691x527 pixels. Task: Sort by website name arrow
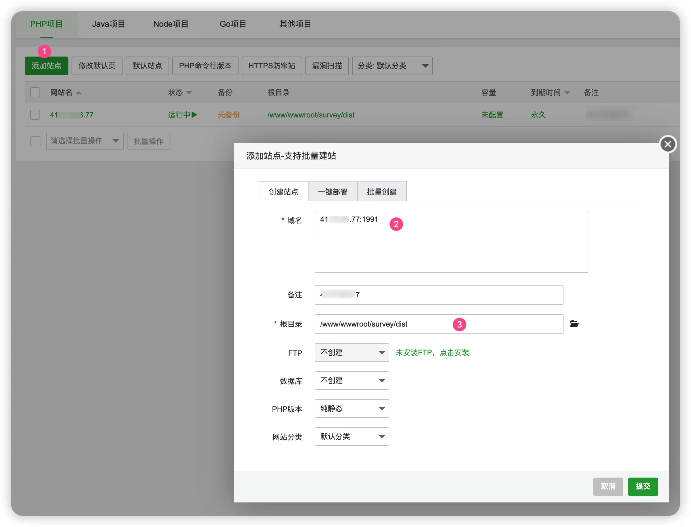pyautogui.click(x=79, y=93)
